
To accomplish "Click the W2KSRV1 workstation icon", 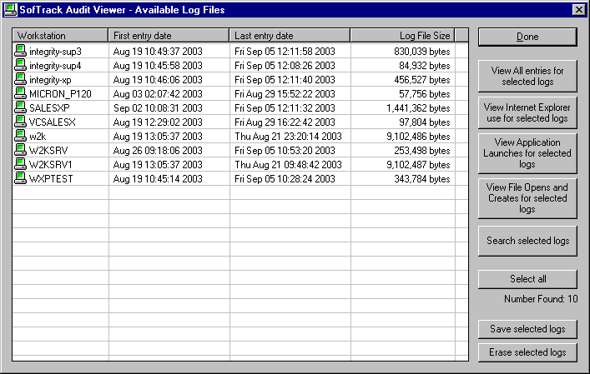I will click(x=20, y=164).
